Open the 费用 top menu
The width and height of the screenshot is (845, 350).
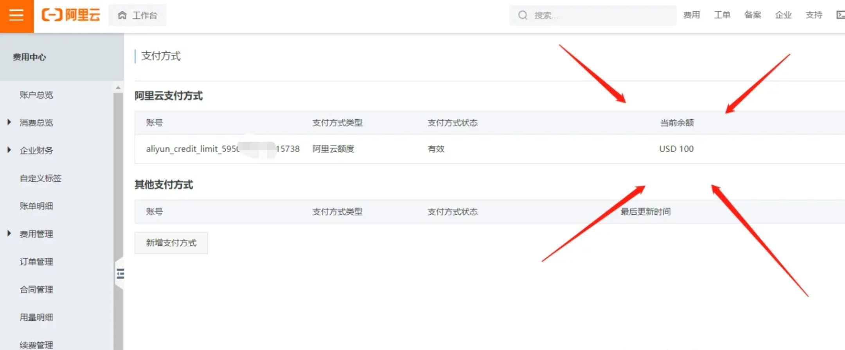[691, 15]
